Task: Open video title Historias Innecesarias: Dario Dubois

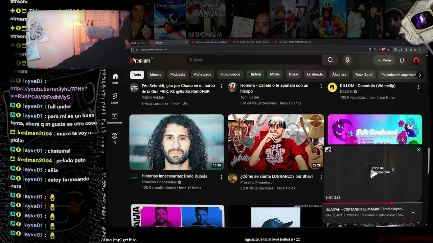Action: (x=175, y=176)
